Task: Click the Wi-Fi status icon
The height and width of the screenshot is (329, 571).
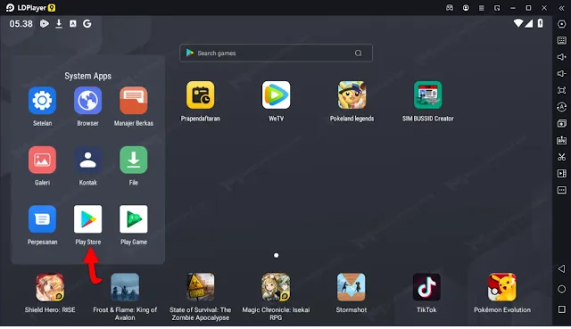Action: (x=518, y=23)
